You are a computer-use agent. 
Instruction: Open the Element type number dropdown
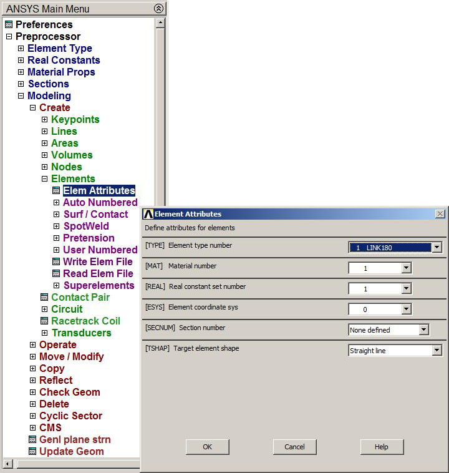coord(437,248)
